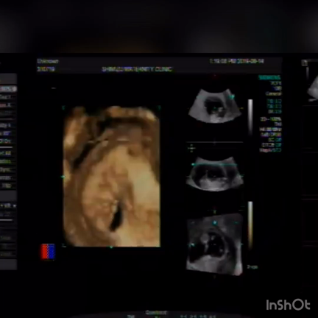Click the grayscale map bar beside the top plane
318x318 pixels.
[x=250, y=117]
